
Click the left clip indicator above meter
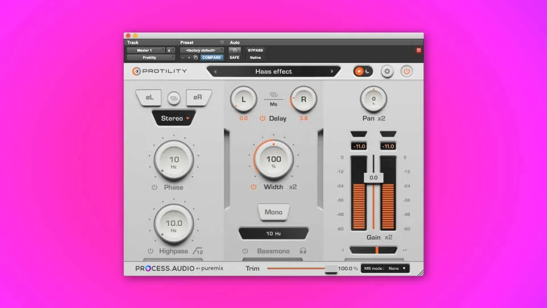coord(359,134)
